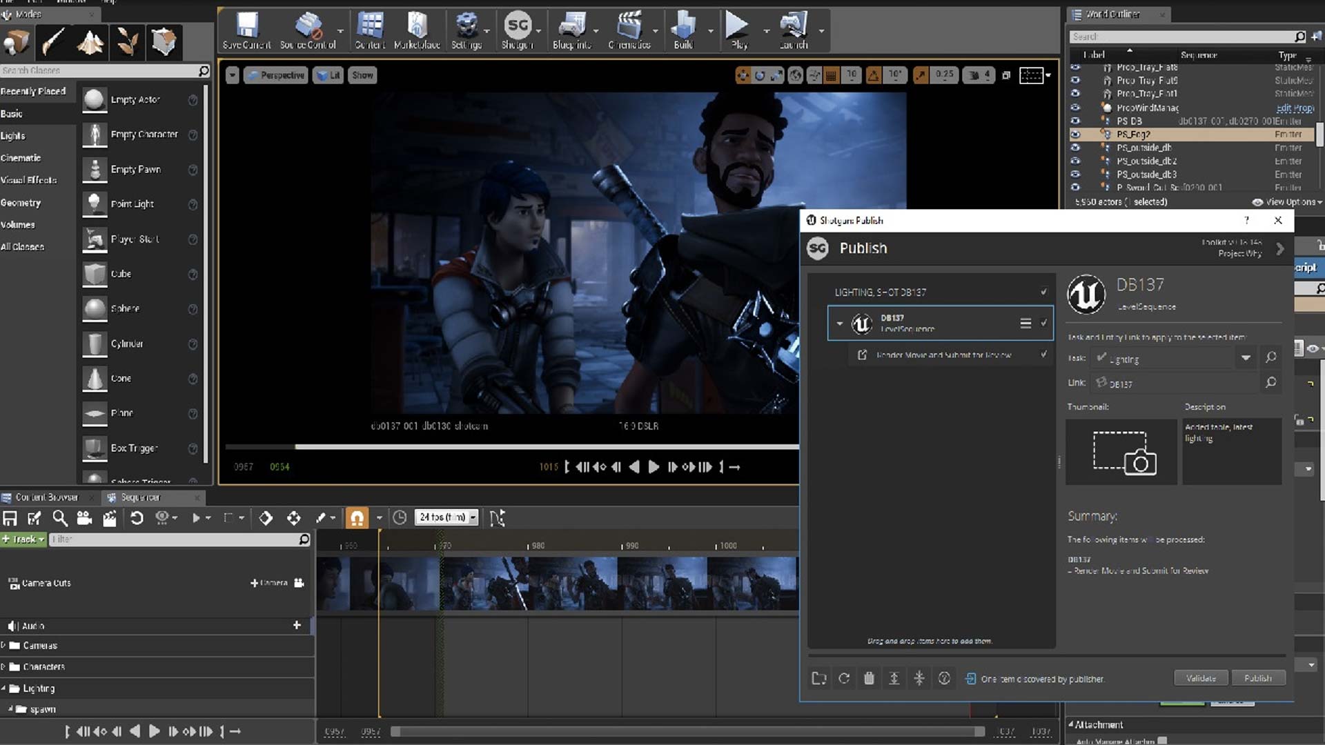Select the Landscape mode icon
Viewport: 1325px width, 745px height.
point(90,43)
